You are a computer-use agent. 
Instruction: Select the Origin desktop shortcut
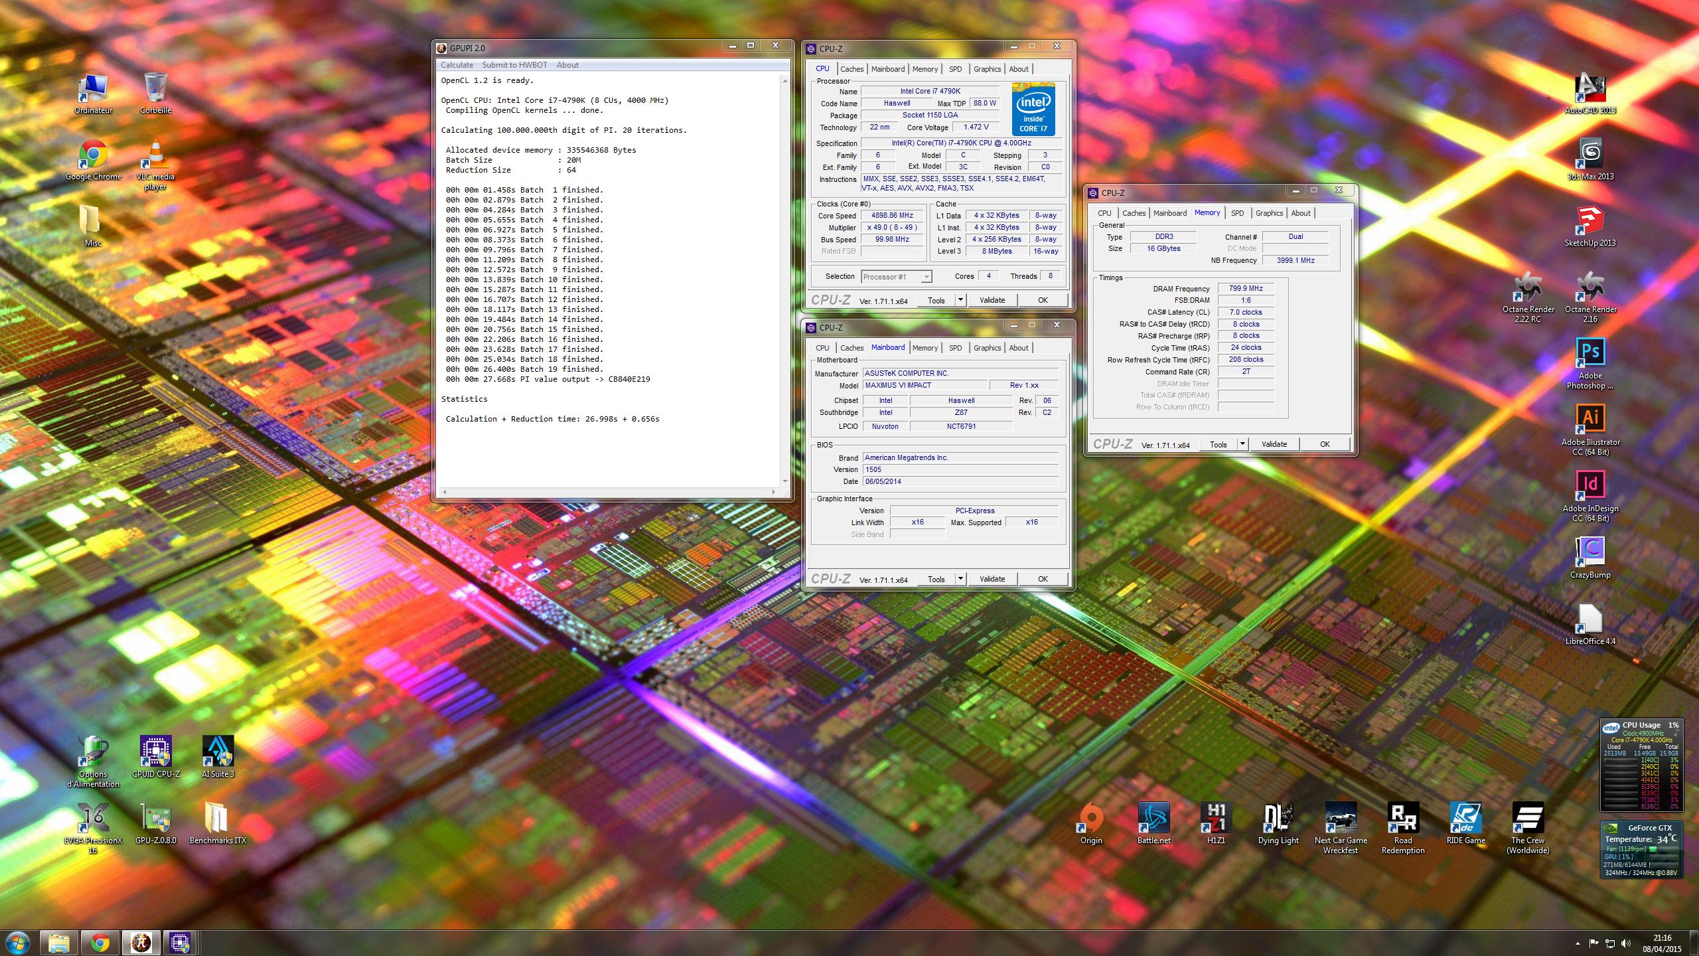coord(1091,824)
